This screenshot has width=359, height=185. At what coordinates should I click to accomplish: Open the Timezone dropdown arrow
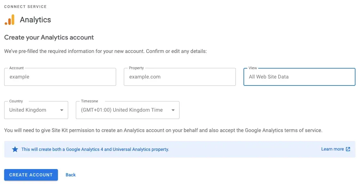click(x=173, y=110)
